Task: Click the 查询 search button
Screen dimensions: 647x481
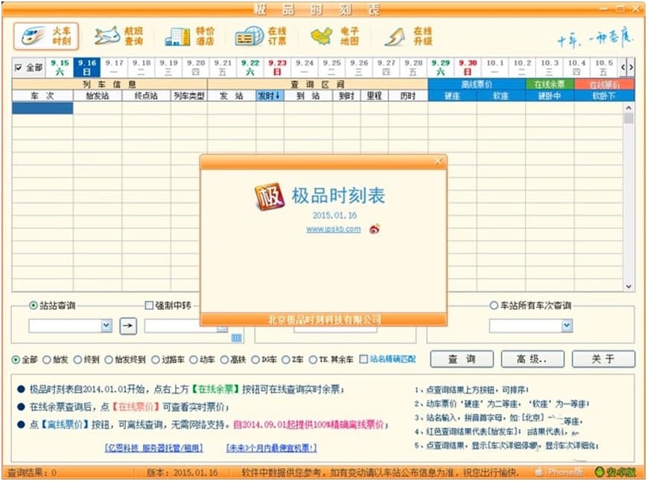Action: coord(462,359)
